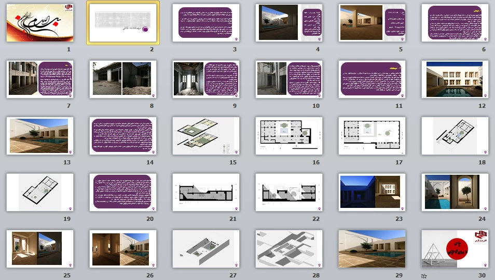The width and height of the screenshot is (495, 280).
Task: Select slide 30 with red circle
Action: (x=455, y=248)
